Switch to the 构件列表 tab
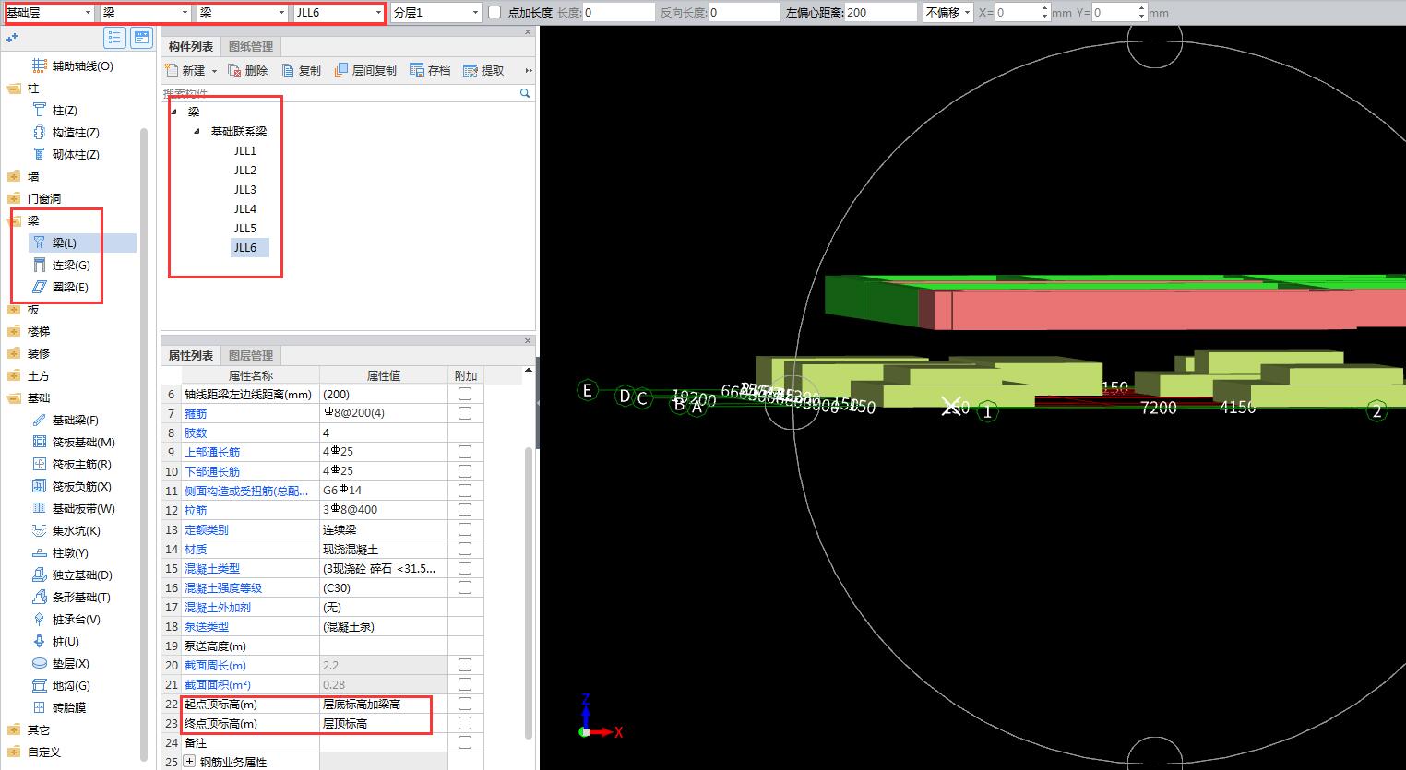The width and height of the screenshot is (1406, 770). (x=191, y=46)
